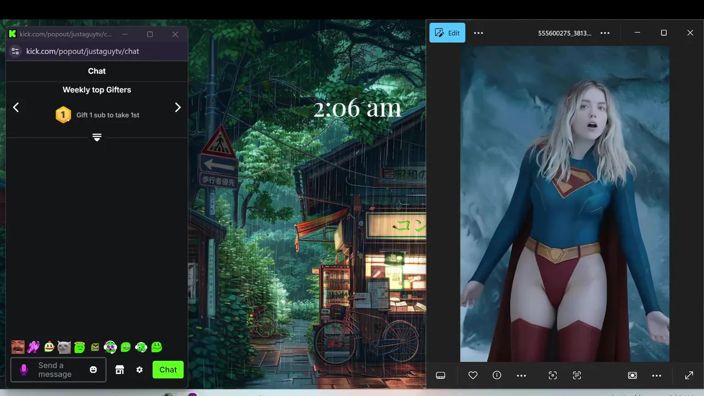Screen dimensions: 704x396
Task: Click the photo in Photos viewer
Action: 565,204
